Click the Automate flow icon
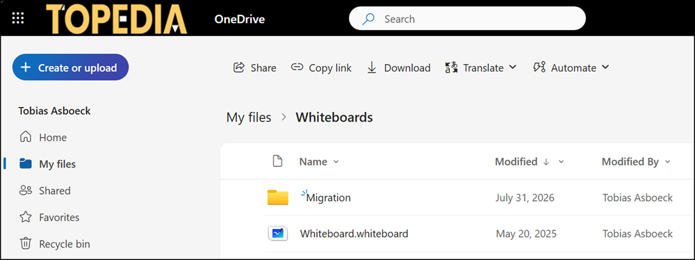 coord(539,67)
